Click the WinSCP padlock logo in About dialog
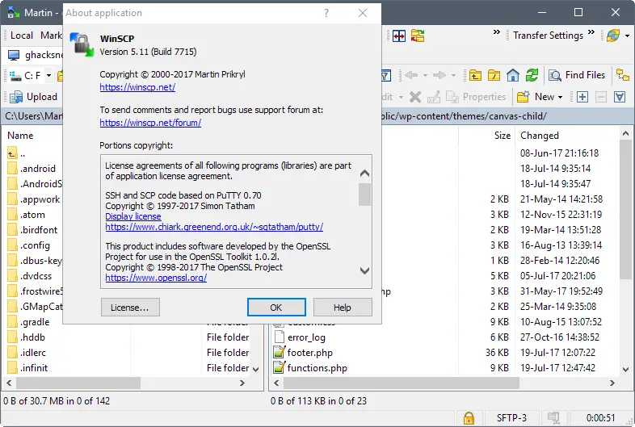635x427 pixels. point(82,45)
